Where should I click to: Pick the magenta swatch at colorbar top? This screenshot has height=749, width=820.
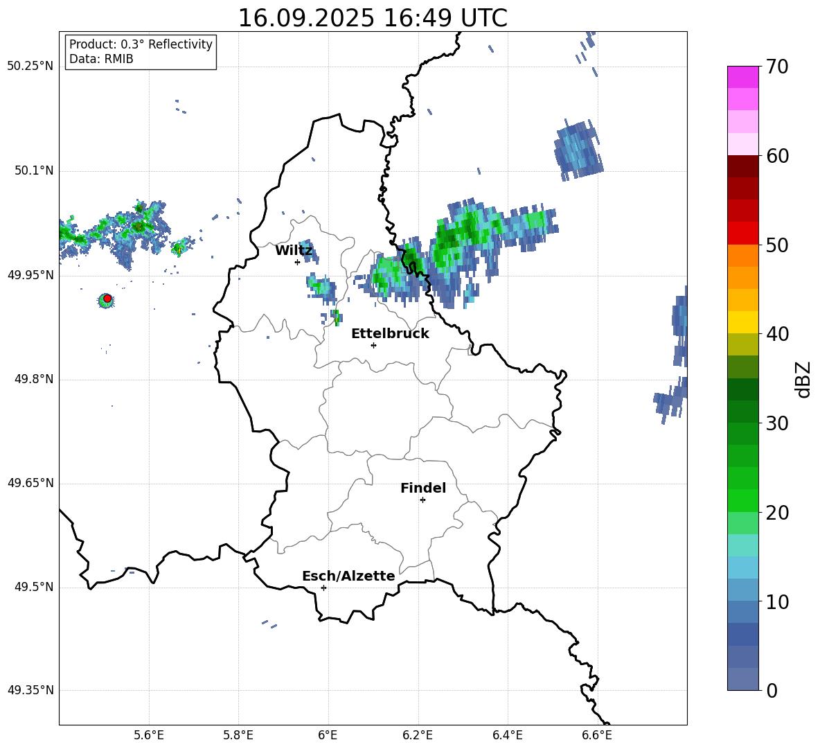742,77
